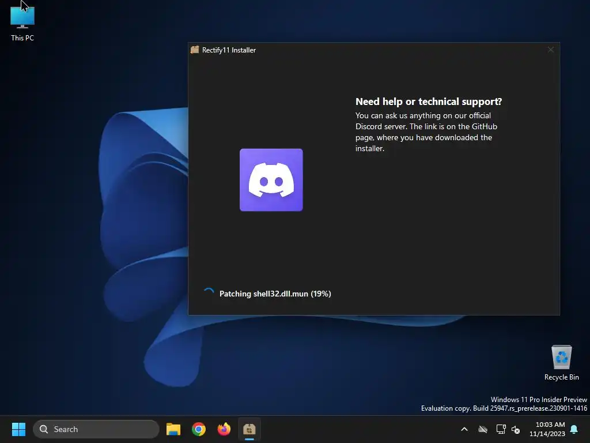
Task: Click the OneDrive cloud tray icon
Action: (483, 429)
